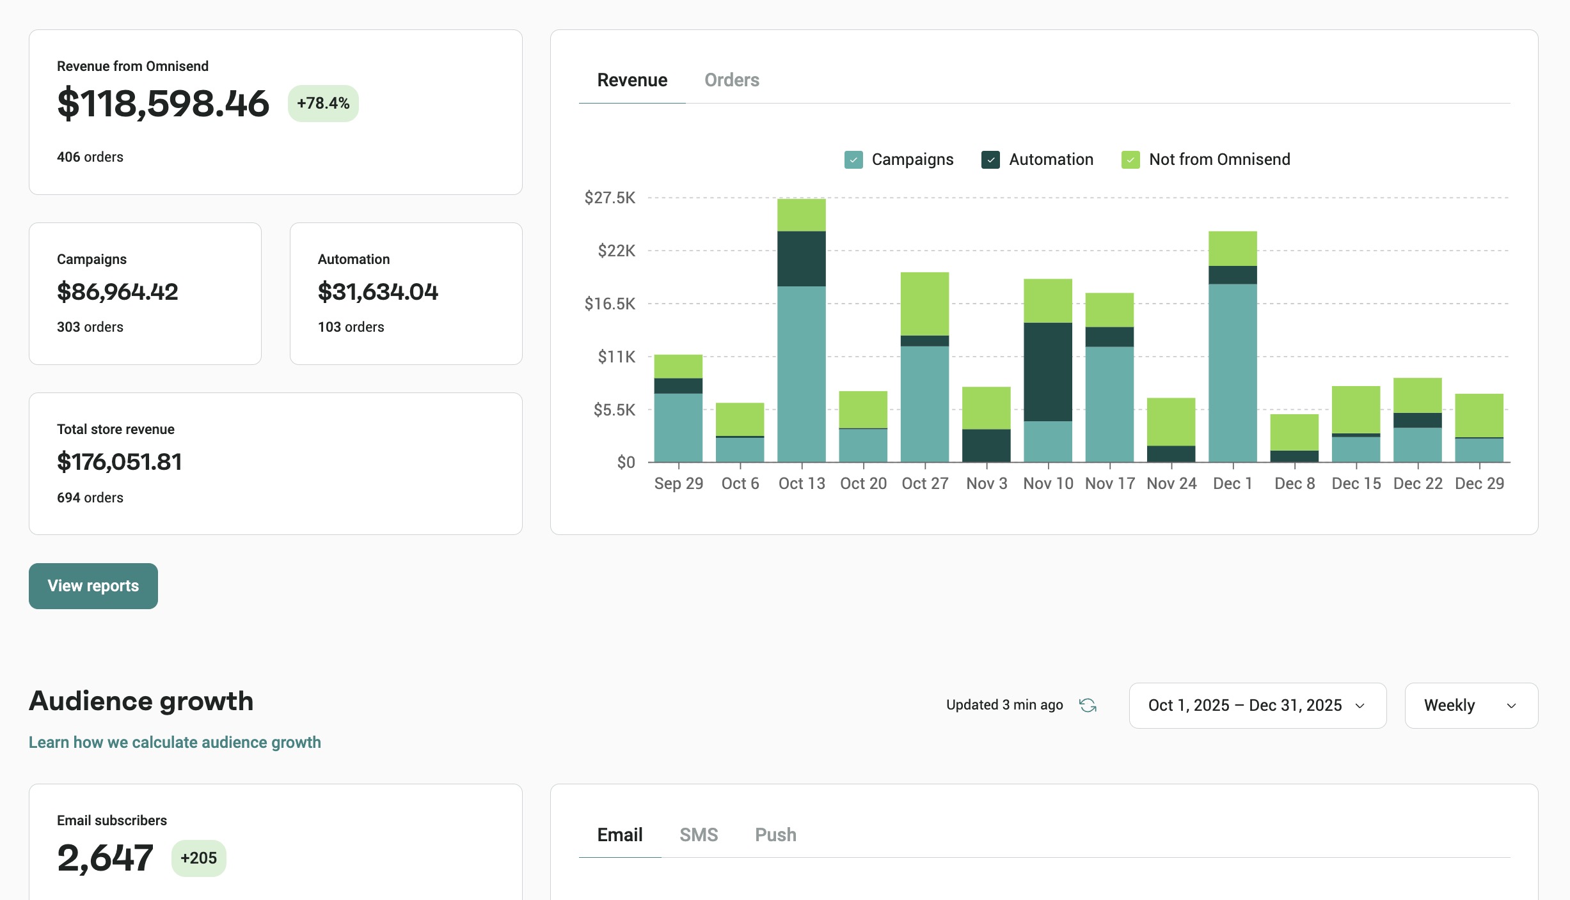Expand the Weekly interval dropdown
Screen dimensions: 1570x900
1471,705
